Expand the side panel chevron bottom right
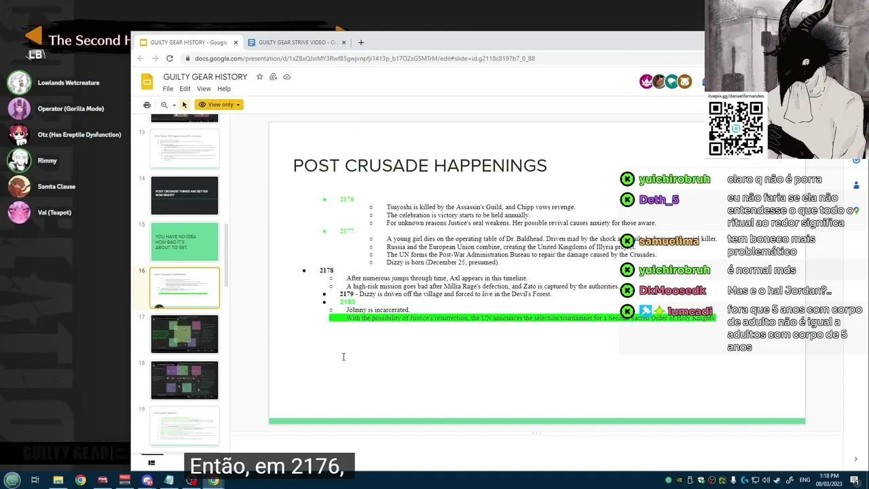The width and height of the screenshot is (869, 489). point(855,459)
